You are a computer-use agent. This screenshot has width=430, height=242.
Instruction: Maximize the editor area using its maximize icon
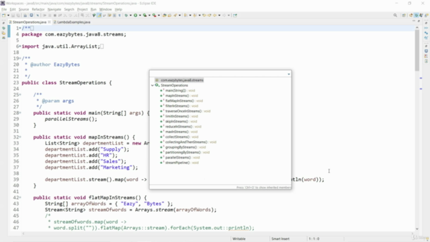[419, 21]
